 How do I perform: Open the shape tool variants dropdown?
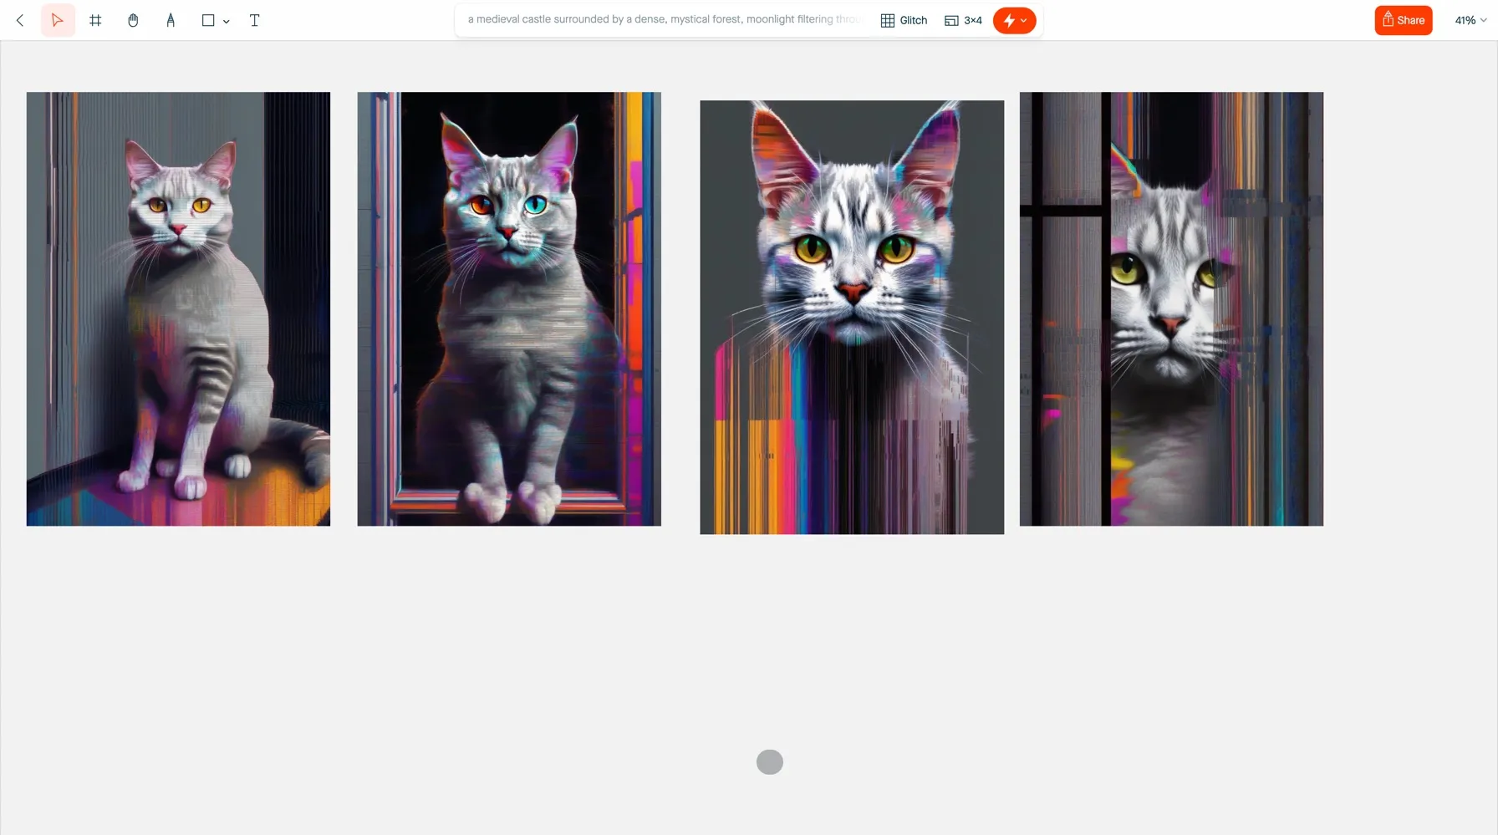pyautogui.click(x=226, y=21)
